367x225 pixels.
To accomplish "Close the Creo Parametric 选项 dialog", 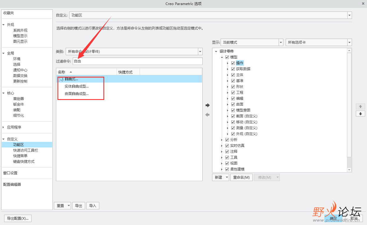I will (363, 4).
